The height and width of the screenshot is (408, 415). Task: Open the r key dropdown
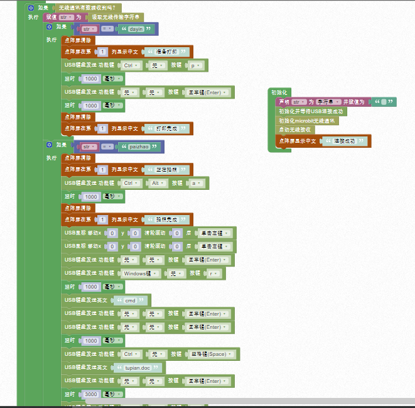coord(215,273)
